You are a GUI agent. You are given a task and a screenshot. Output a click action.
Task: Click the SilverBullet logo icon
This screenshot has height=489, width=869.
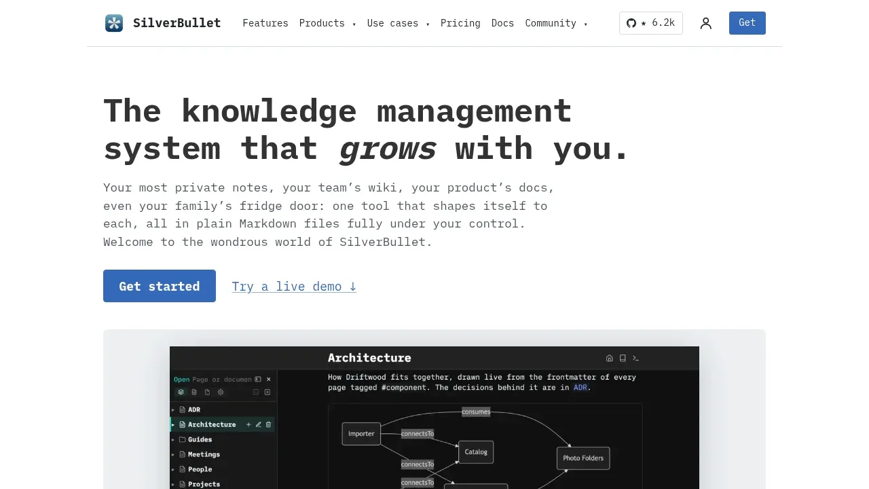pos(114,23)
